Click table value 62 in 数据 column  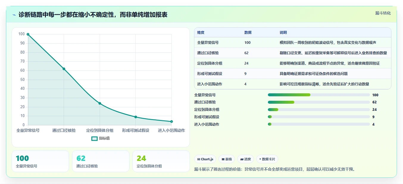[246, 53]
